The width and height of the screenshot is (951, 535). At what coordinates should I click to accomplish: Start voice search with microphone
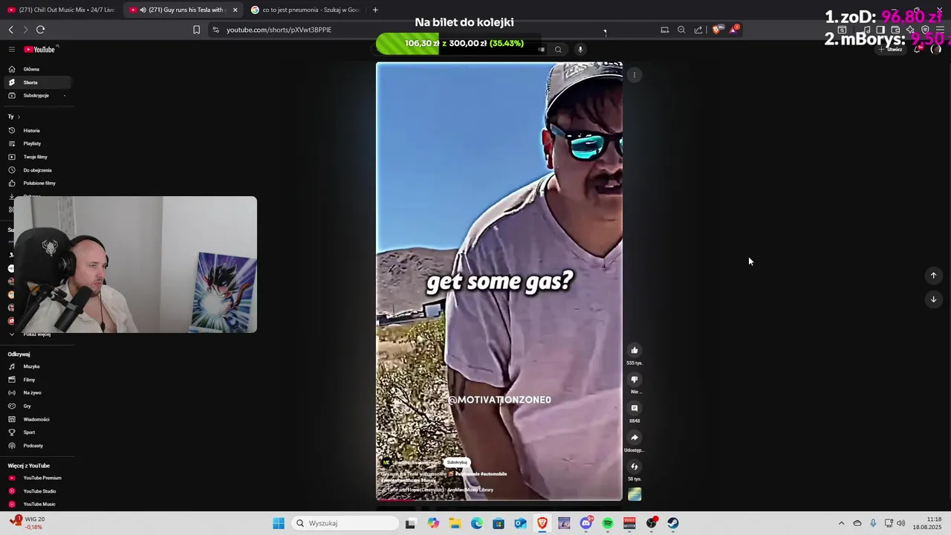(580, 50)
